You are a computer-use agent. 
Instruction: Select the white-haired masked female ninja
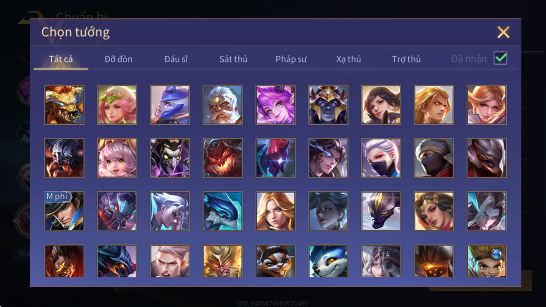pos(381,158)
